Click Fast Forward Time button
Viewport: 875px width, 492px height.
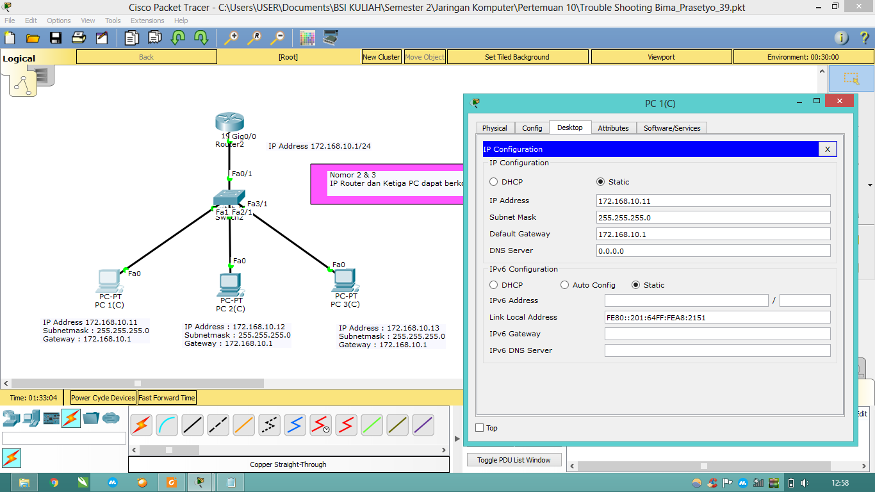point(167,398)
